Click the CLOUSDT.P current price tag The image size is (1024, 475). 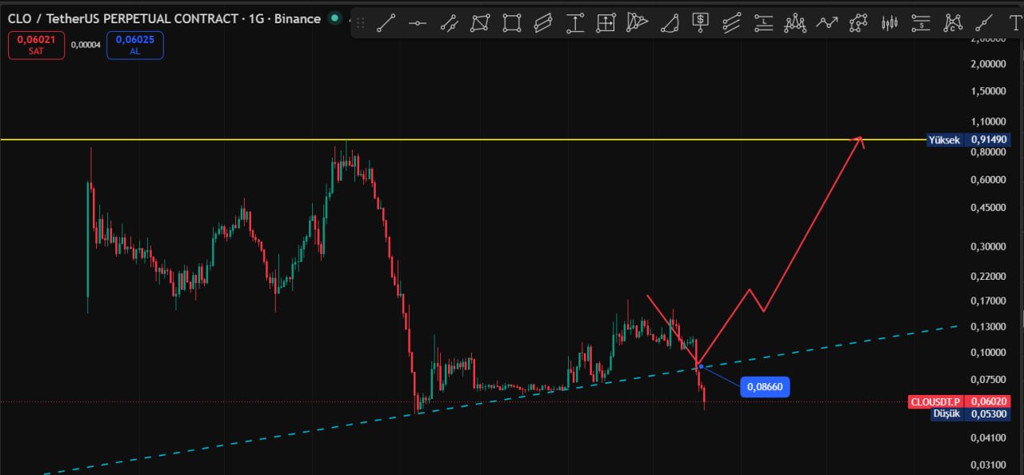pyautogui.click(x=959, y=401)
